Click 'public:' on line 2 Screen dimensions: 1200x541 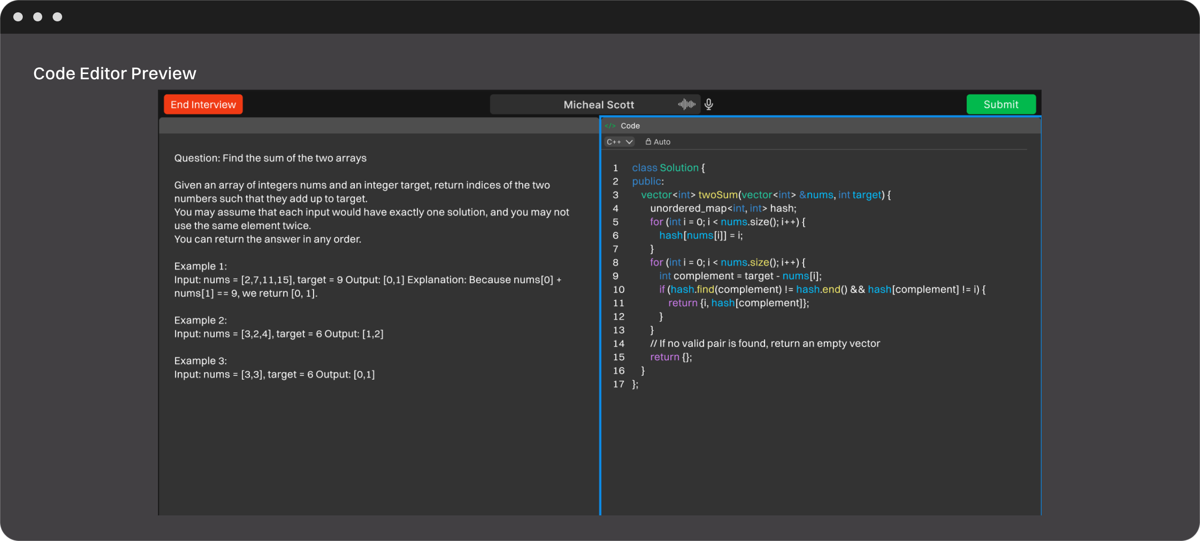pyautogui.click(x=648, y=181)
